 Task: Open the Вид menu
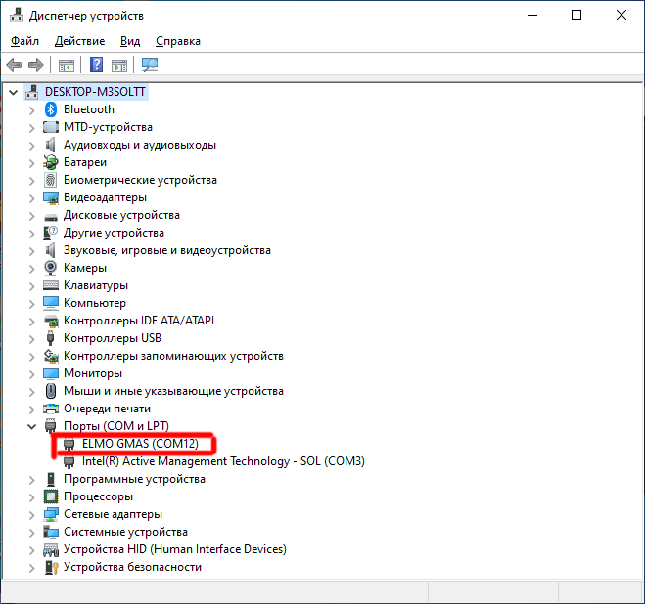point(130,41)
